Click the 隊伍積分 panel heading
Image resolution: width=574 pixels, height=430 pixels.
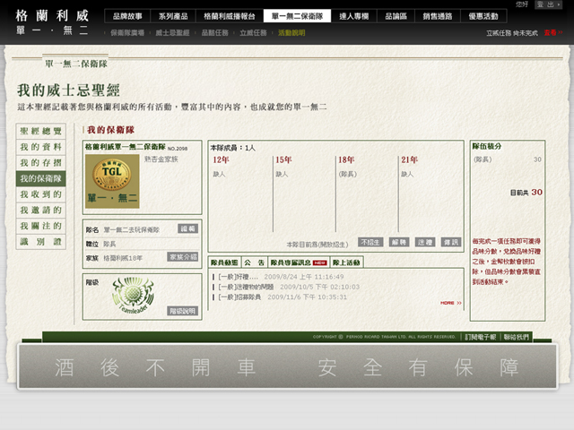[x=487, y=146]
